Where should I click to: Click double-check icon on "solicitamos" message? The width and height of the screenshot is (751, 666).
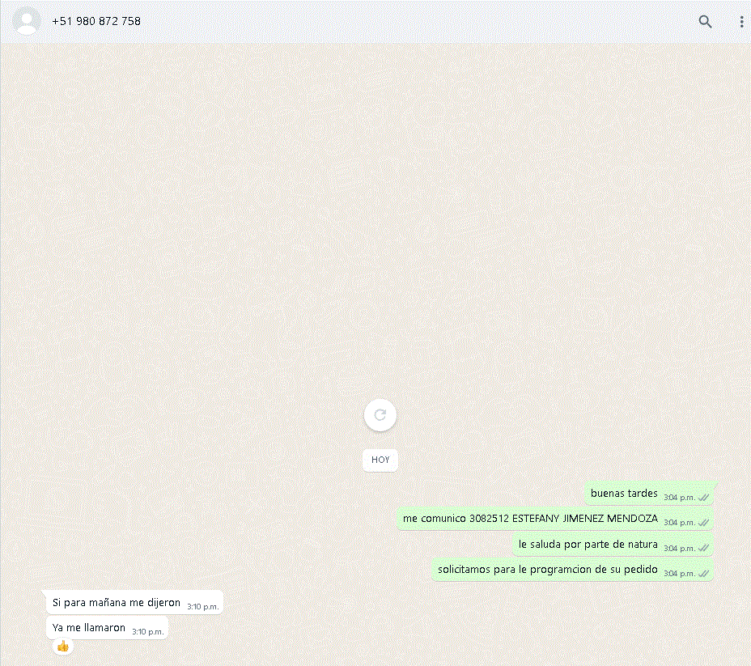pyautogui.click(x=703, y=574)
